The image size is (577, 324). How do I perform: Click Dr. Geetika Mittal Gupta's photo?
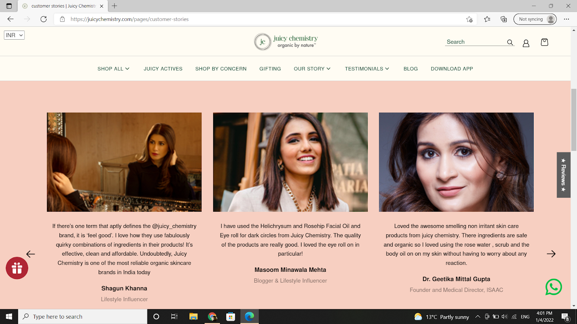coord(456,162)
